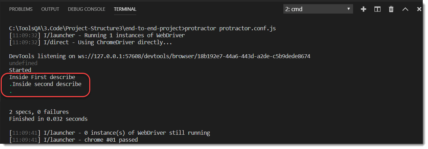The width and height of the screenshot is (428, 149).
Task: Close the terminal panel
Action: point(419,9)
